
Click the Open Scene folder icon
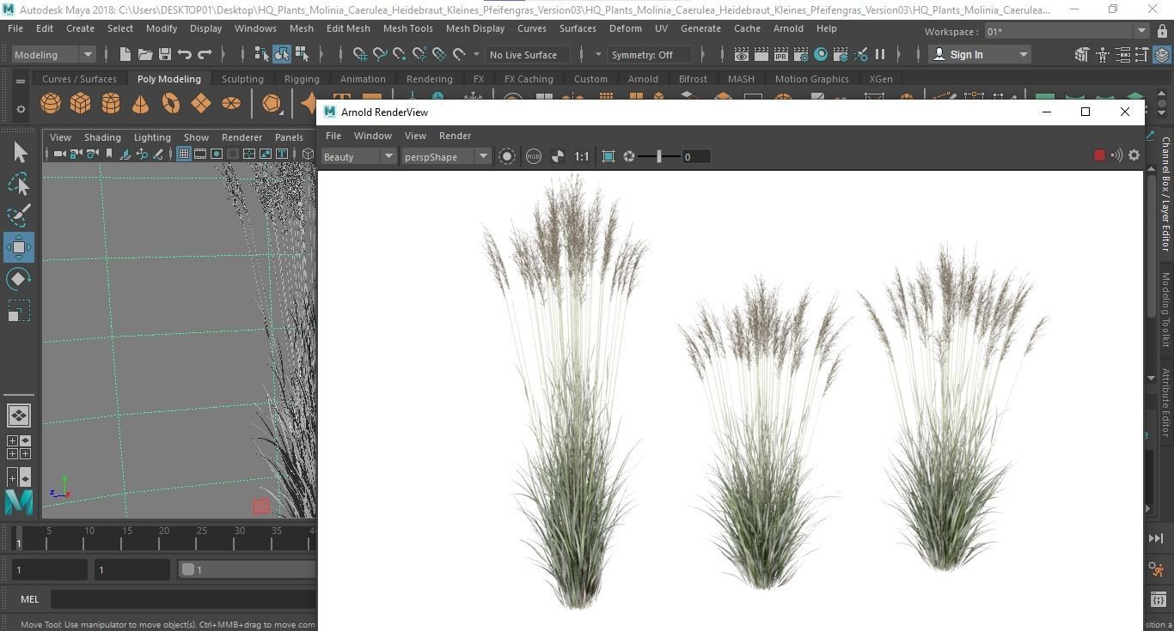pos(145,54)
